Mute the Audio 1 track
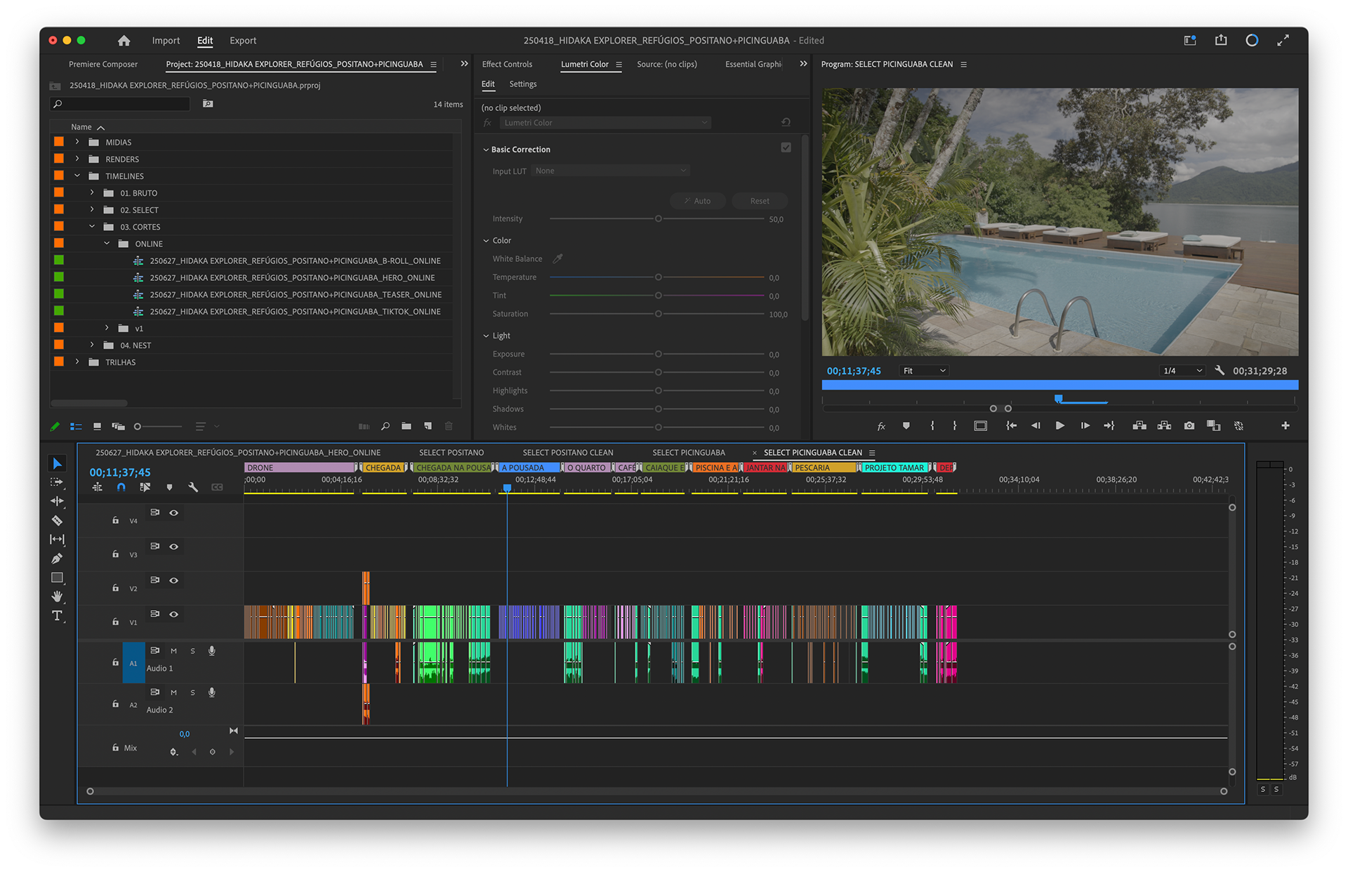 pos(173,651)
